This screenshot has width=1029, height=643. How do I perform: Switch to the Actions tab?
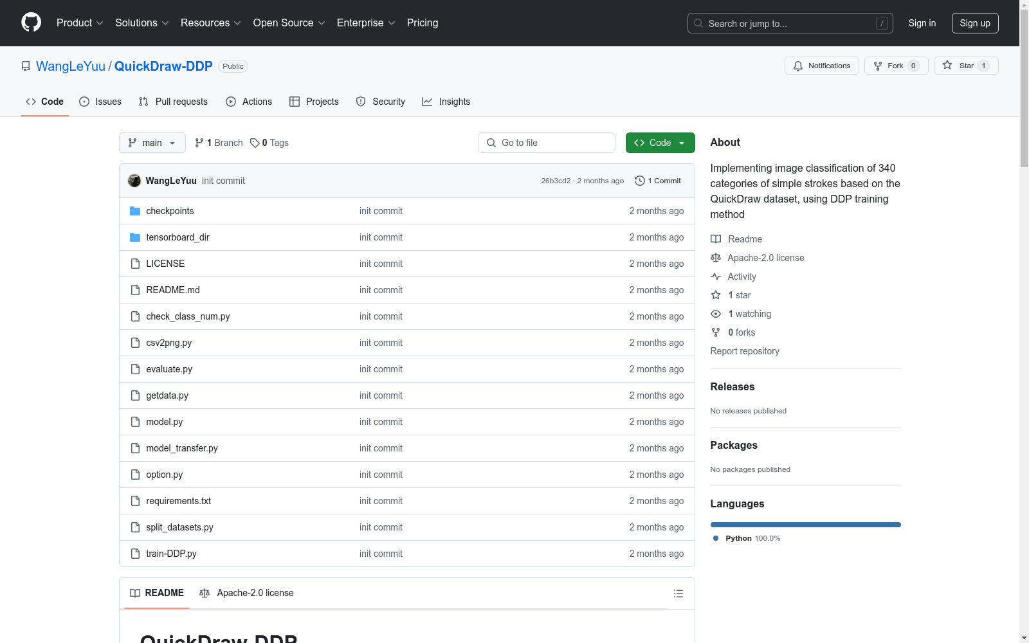249,102
